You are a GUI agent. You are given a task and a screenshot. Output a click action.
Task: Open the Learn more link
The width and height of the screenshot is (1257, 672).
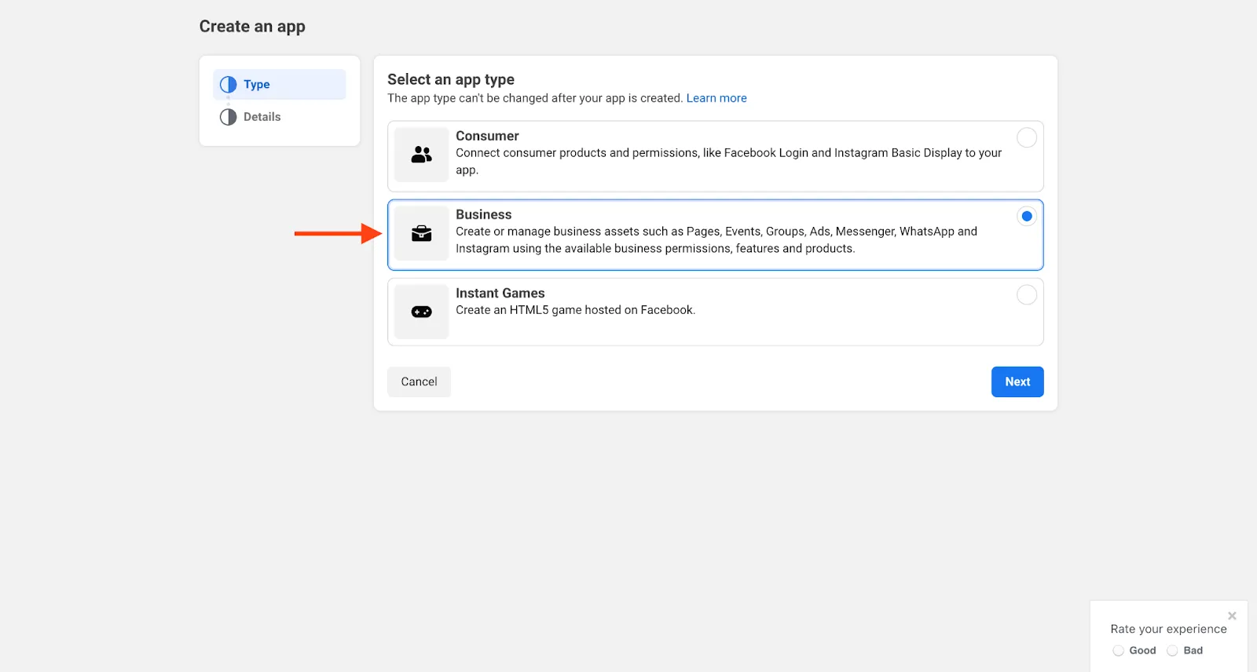pos(716,98)
